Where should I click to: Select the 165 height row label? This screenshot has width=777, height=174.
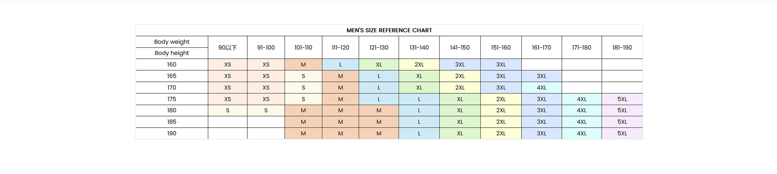(172, 76)
